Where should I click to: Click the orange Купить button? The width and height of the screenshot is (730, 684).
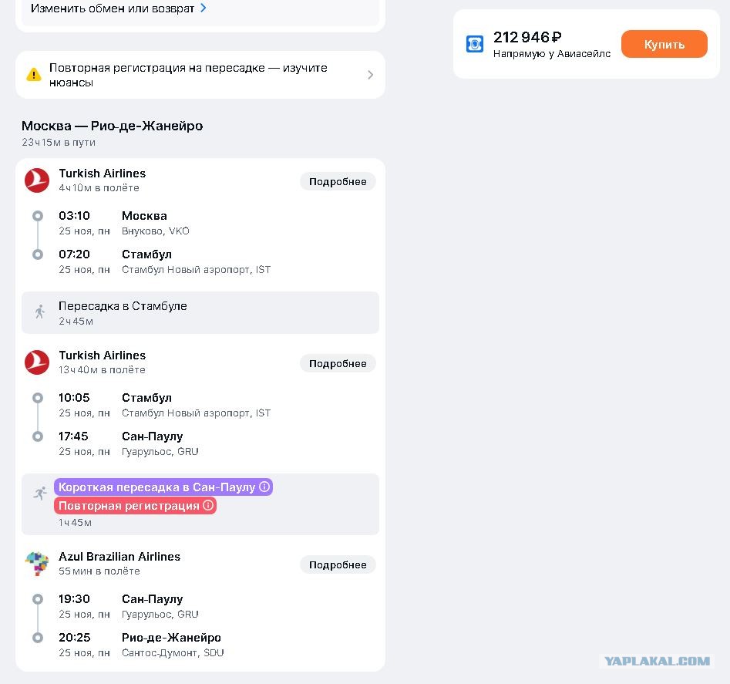[664, 44]
